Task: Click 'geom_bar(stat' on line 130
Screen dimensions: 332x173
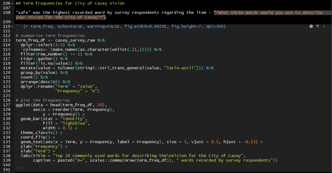Action: 36,119
